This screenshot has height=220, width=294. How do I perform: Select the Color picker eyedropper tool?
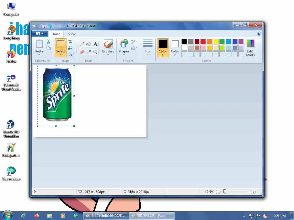point(89,52)
